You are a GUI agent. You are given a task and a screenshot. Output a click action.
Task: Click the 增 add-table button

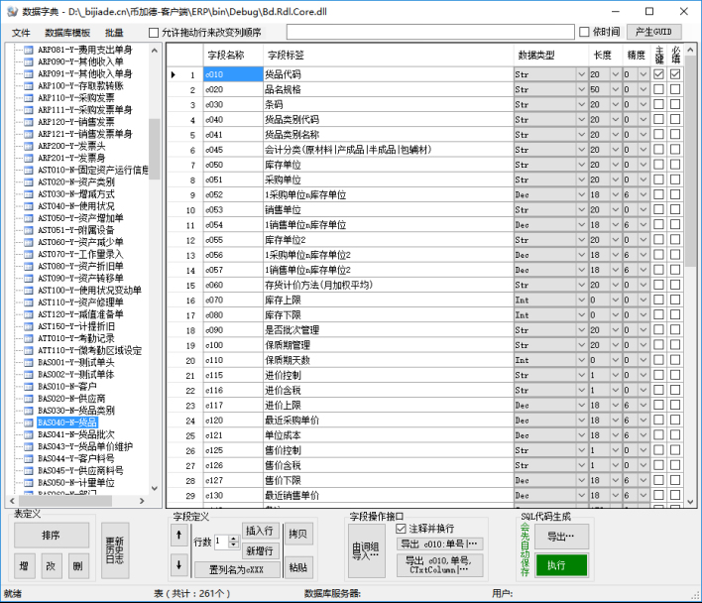pyautogui.click(x=24, y=566)
